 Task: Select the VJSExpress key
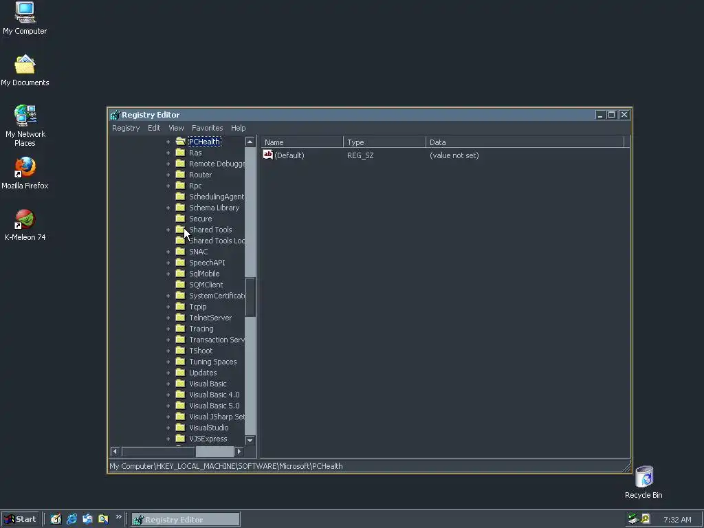coord(208,439)
